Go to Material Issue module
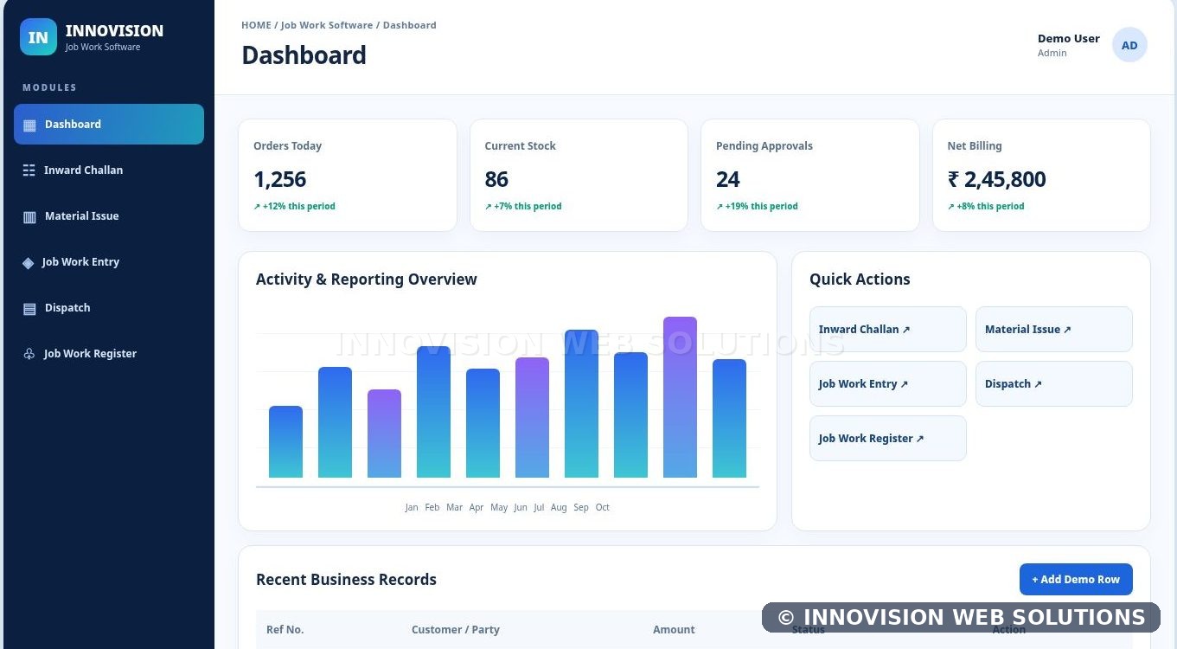 pyautogui.click(x=109, y=216)
